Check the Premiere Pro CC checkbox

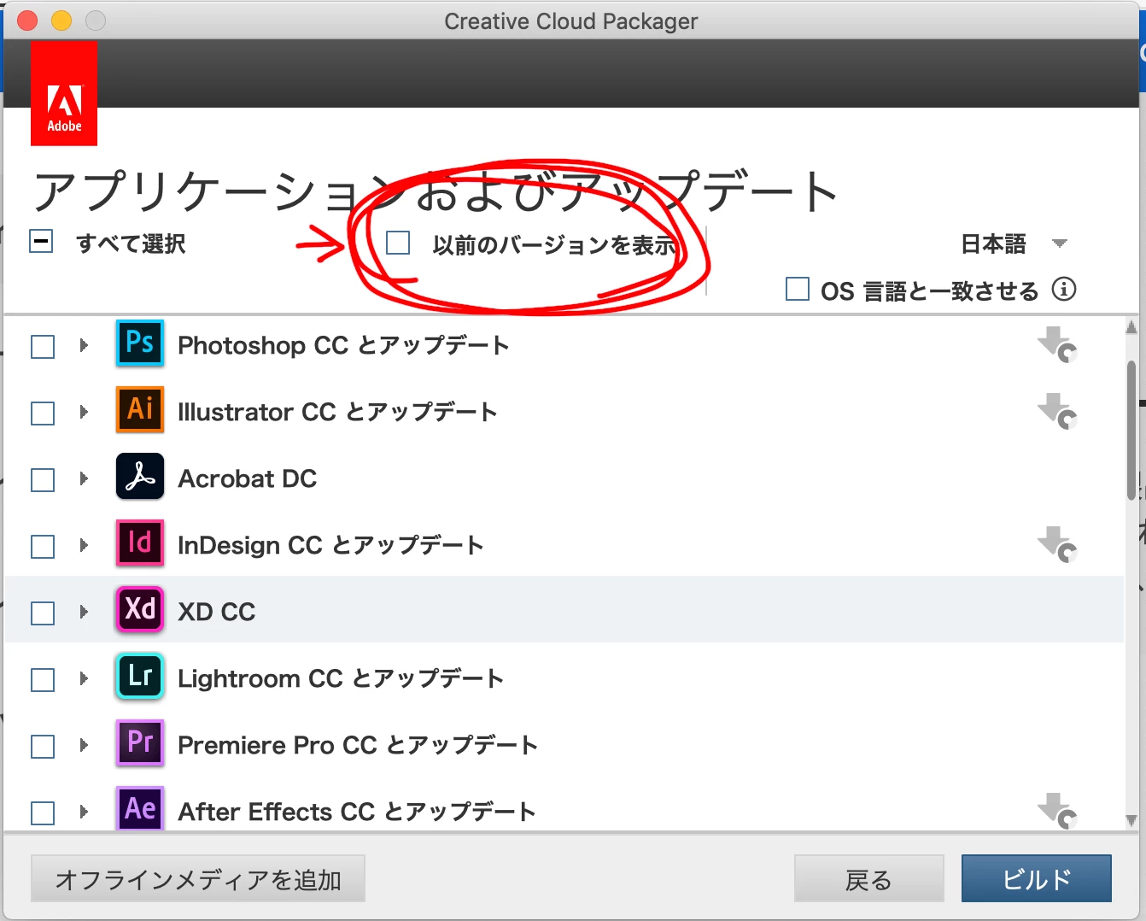43,747
